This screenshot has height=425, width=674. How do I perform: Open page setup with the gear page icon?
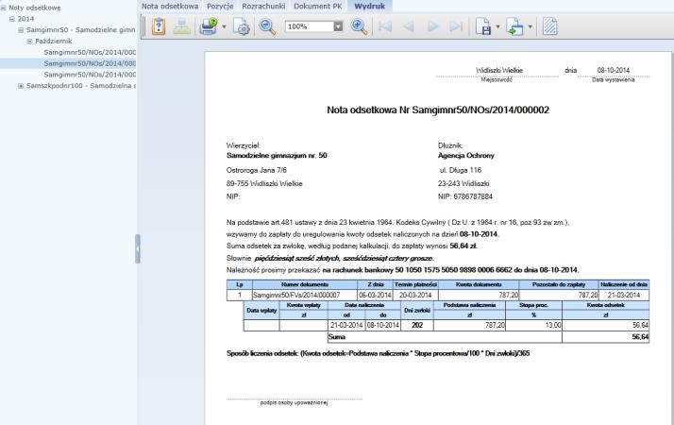coord(242,26)
